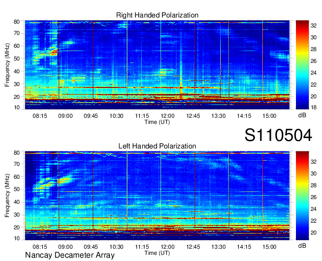Click 32 value on Right Handed color bar
Image resolution: width=322 pixels, height=261 pixels.
[313, 26]
